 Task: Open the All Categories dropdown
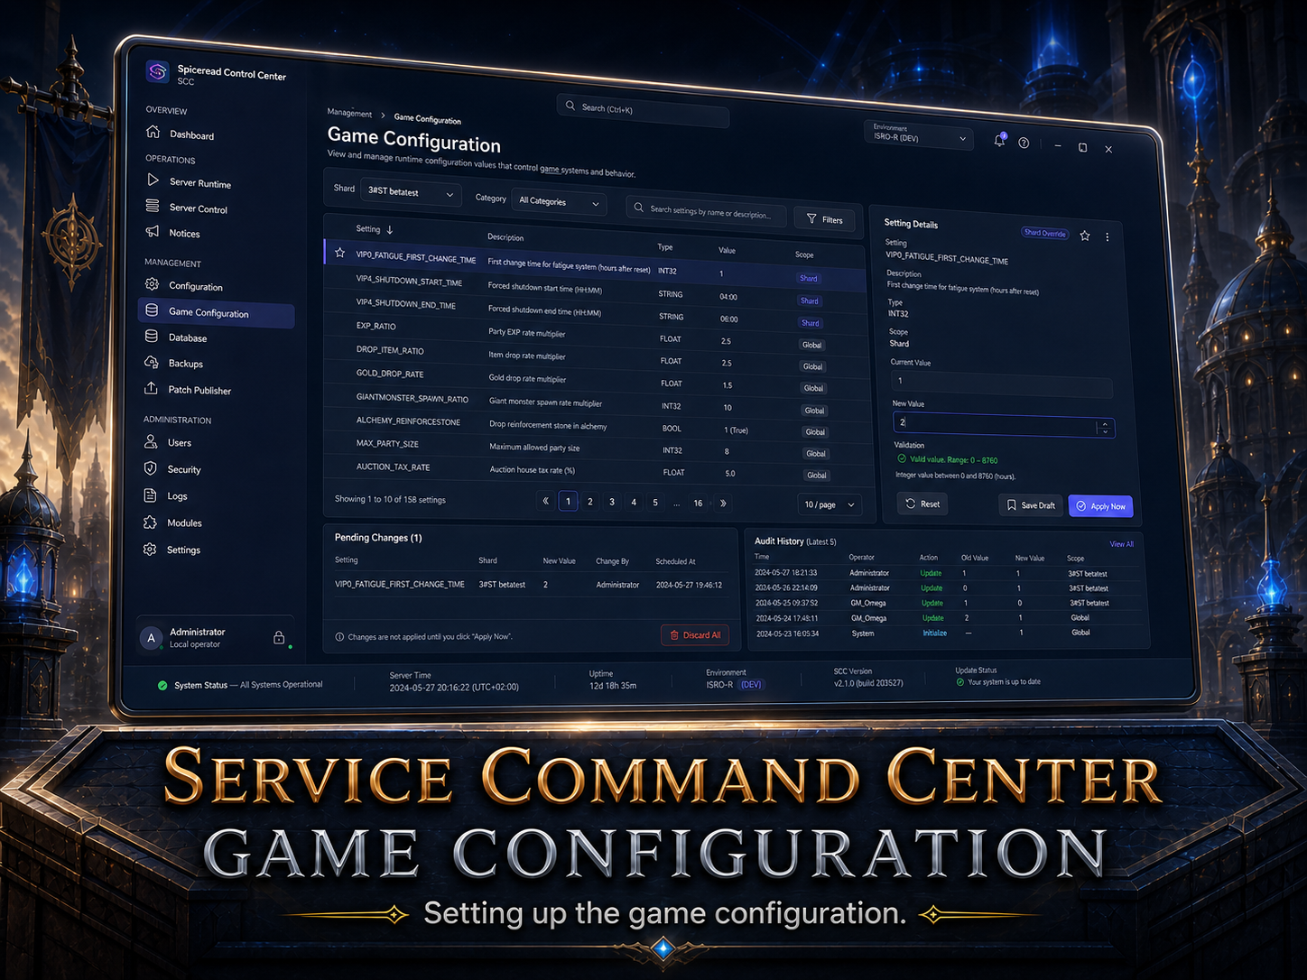pyautogui.click(x=559, y=202)
